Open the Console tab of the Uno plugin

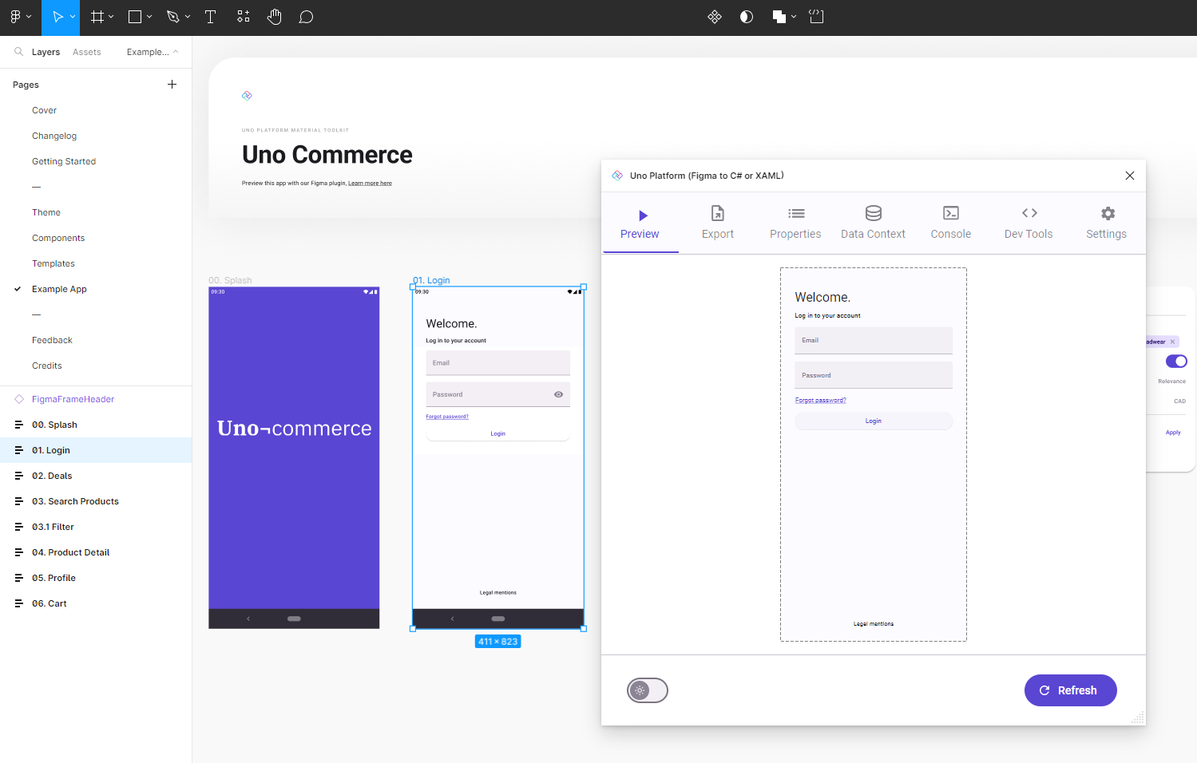950,223
